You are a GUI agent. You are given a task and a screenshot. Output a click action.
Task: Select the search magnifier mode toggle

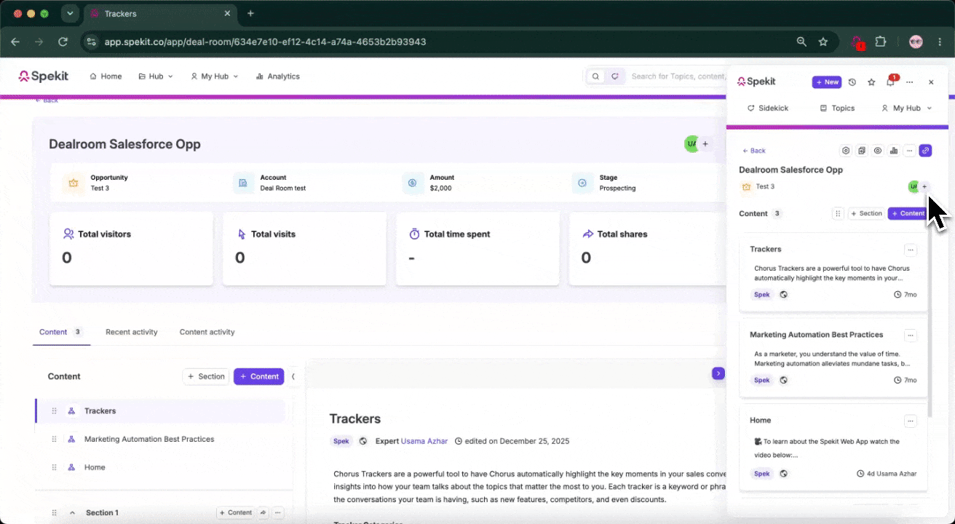pos(596,76)
